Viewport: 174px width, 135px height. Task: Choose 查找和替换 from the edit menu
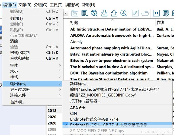(33, 58)
